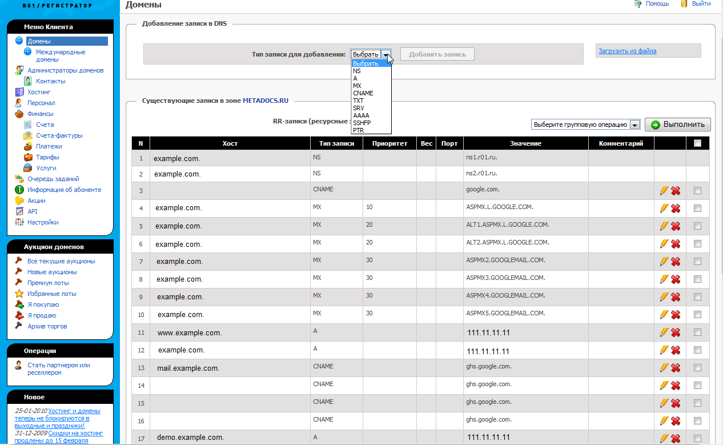The image size is (723, 445).
Task: Open the API menu item
Action: click(33, 211)
